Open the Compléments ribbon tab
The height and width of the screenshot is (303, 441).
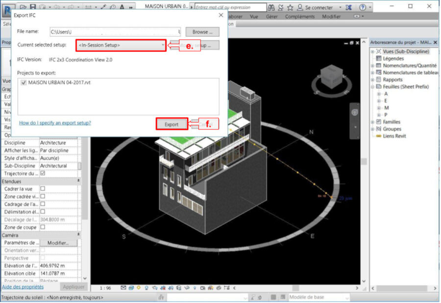pos(299,16)
